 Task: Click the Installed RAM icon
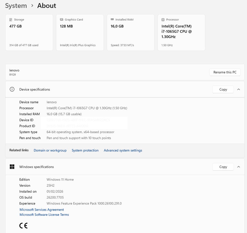(112, 20)
